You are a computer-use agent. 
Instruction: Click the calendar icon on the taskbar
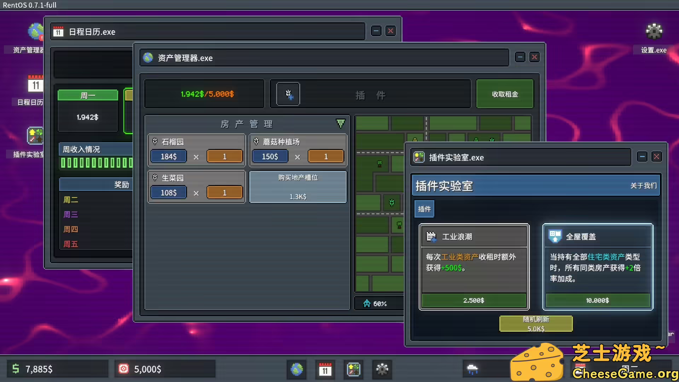click(x=325, y=369)
